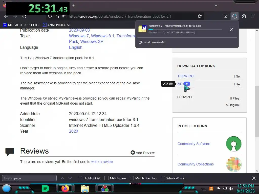The width and height of the screenshot is (259, 194).
Task: Open the 2020 year link
Action: click(73, 131)
